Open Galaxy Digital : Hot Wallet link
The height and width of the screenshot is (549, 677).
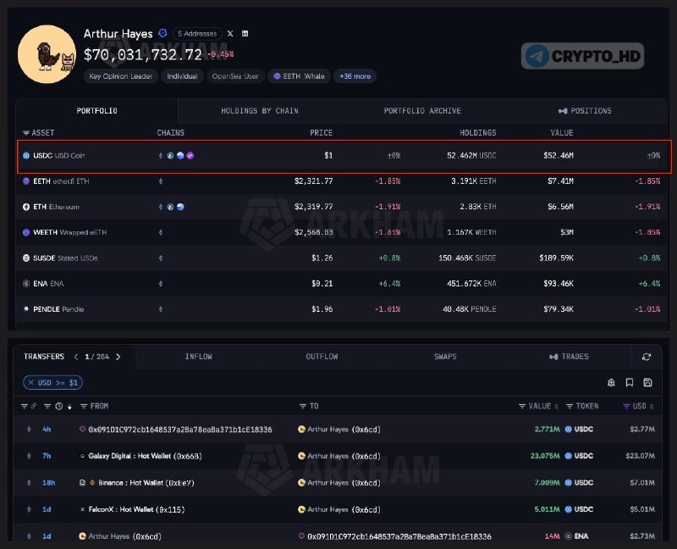click(x=145, y=456)
